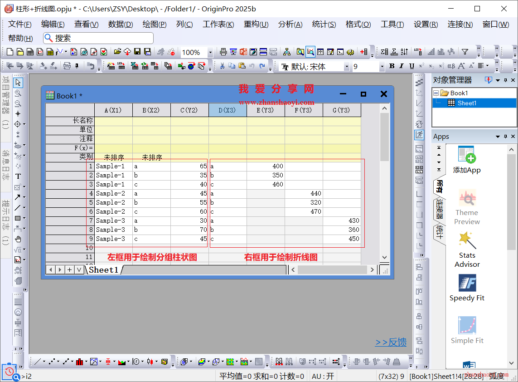The height and width of the screenshot is (382, 518).
Task: Click the >>反馈 feedback link
Action: [x=391, y=343]
